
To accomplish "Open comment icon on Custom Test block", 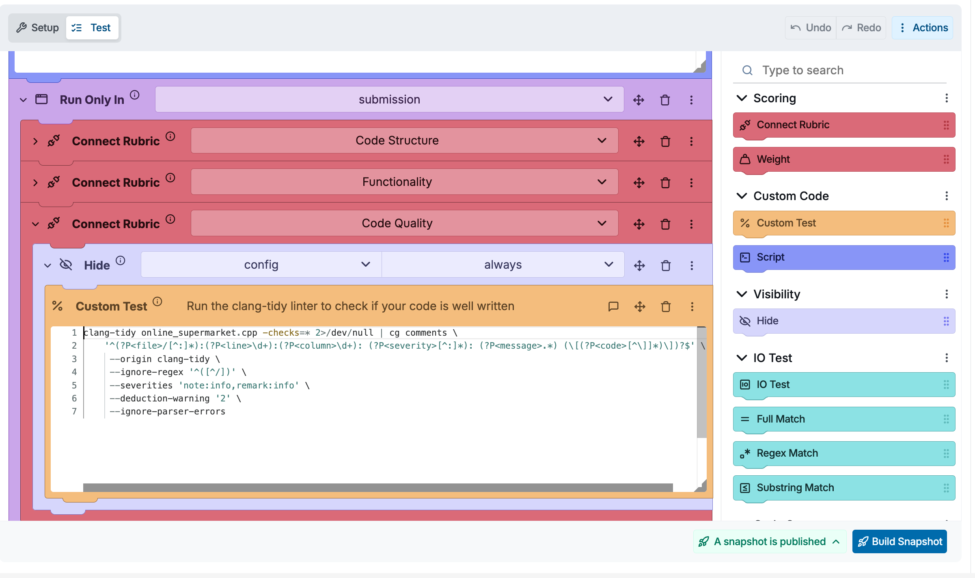I will (x=613, y=306).
